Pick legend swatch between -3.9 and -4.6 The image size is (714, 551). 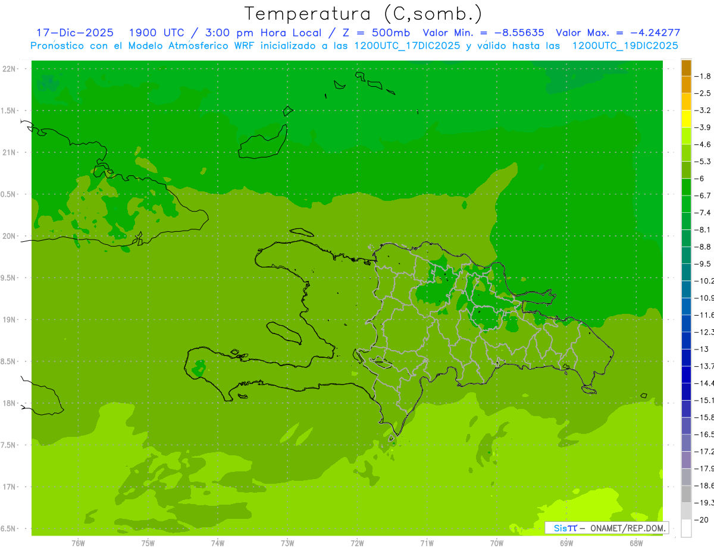pyautogui.click(x=686, y=136)
